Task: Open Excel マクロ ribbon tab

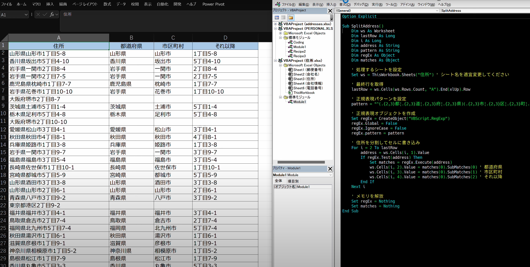Action: (36, 4)
